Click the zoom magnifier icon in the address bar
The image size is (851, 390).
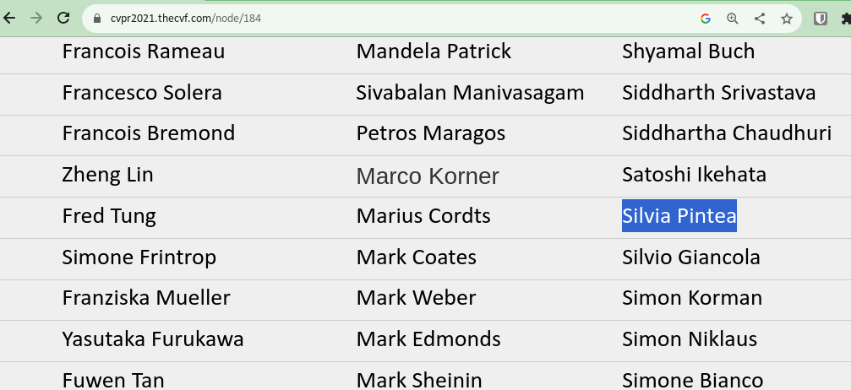coord(732,19)
